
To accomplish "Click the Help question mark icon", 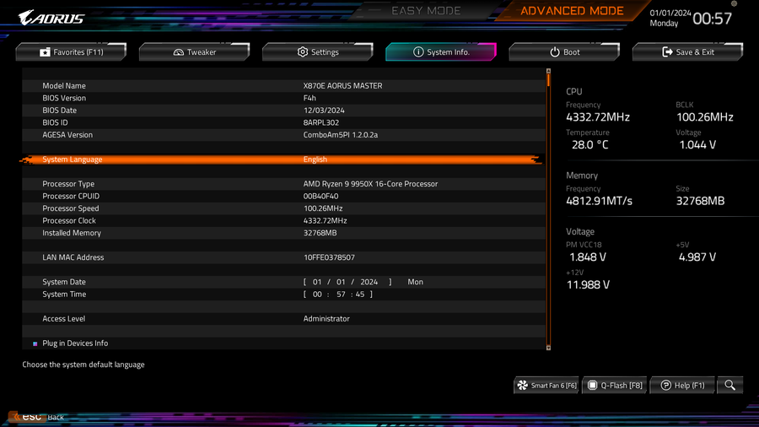I will 666,386.
